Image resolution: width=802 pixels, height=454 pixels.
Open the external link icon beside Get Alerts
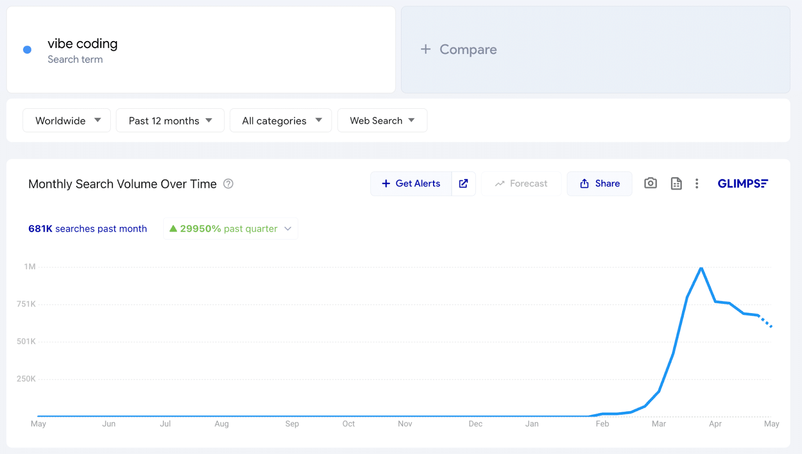click(x=464, y=183)
